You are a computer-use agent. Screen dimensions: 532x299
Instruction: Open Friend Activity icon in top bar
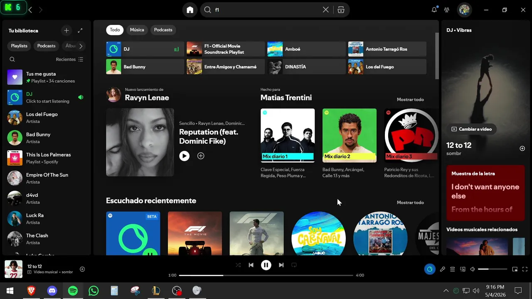(x=447, y=10)
